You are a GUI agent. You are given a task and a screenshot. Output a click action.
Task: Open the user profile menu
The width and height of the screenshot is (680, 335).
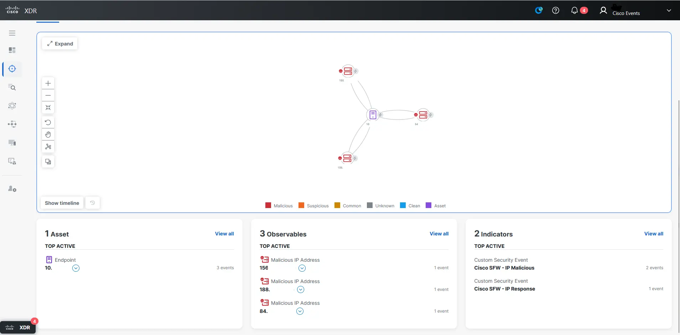(603, 10)
